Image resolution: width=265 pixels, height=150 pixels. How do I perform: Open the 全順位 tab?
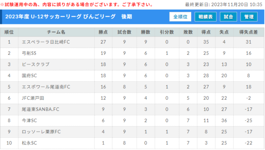pos(180,17)
